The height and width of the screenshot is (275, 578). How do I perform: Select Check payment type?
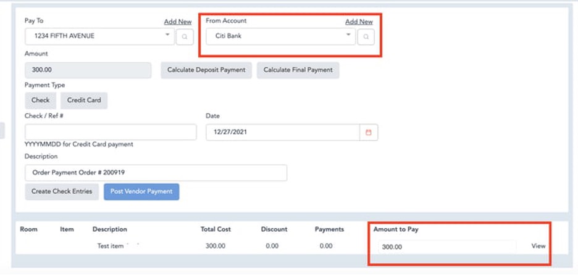pos(41,100)
